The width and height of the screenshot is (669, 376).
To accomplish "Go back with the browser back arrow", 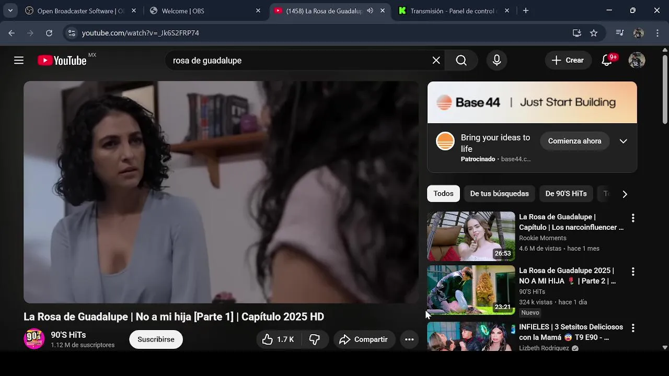I will [11, 33].
